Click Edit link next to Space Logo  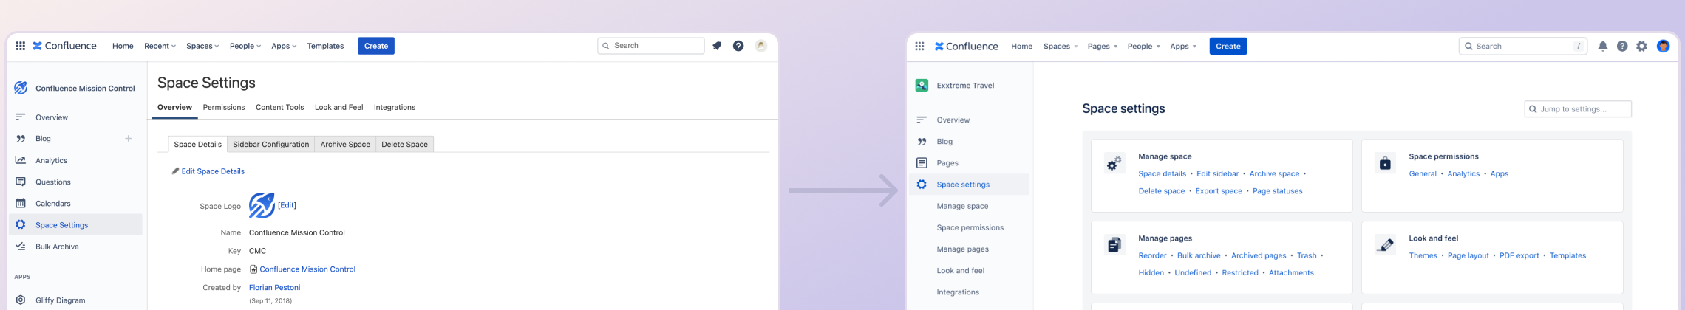287,205
